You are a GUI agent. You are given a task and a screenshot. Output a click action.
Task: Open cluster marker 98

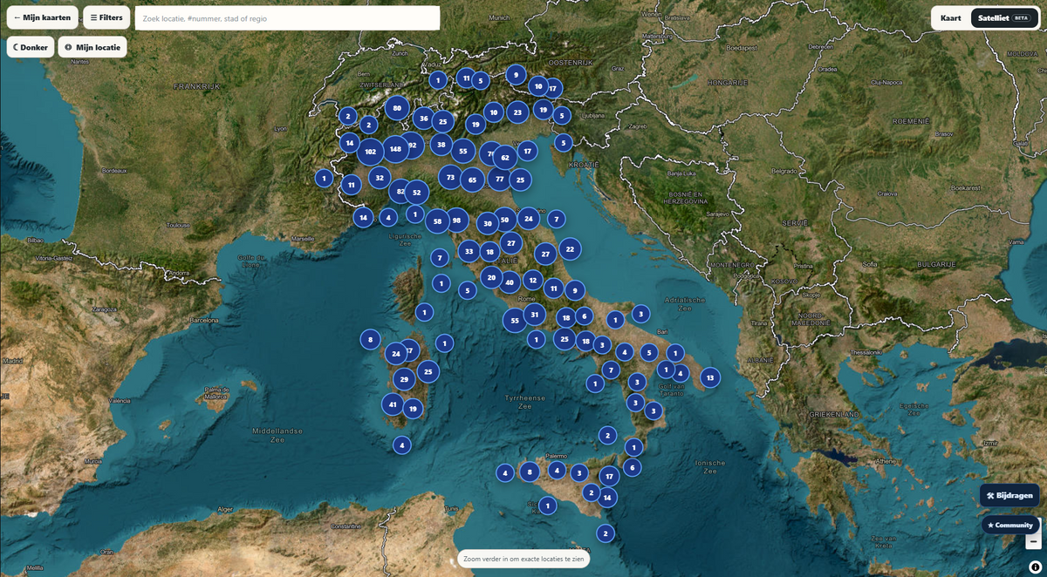[455, 221]
